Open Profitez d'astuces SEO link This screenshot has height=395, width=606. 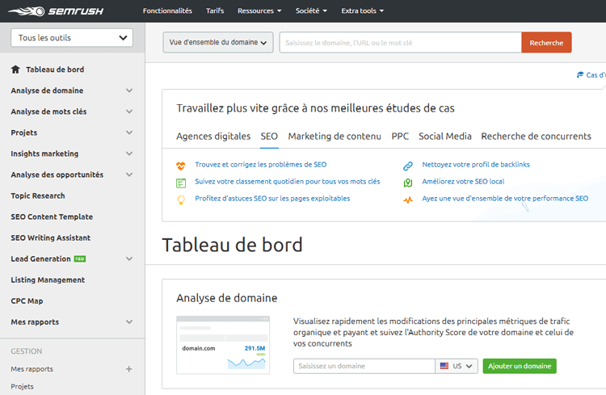tap(272, 199)
